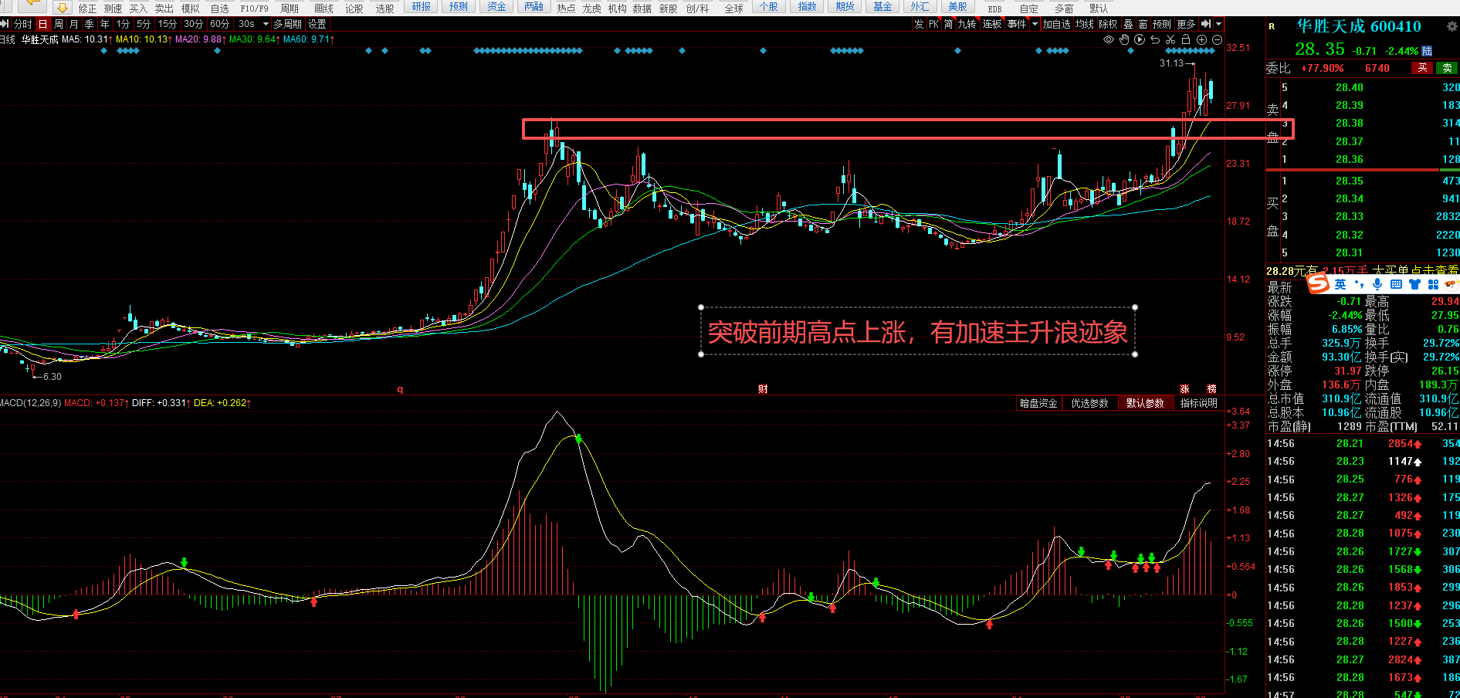
Task: Toggle the lock icon above chart
Action: pos(1186,39)
